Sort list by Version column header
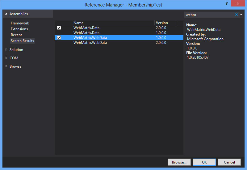The height and width of the screenshot is (170, 247). click(x=165, y=23)
